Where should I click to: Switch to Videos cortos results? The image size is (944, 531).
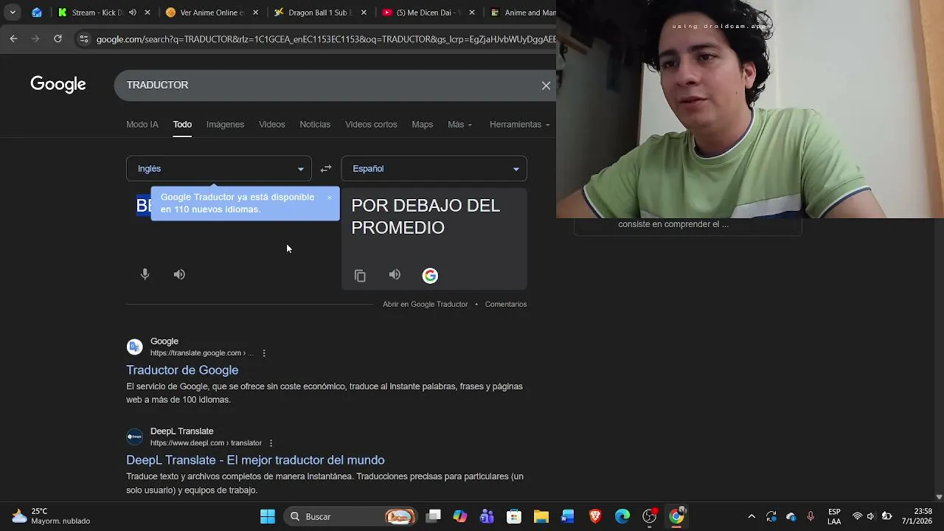371,125
